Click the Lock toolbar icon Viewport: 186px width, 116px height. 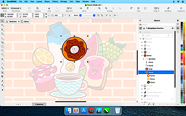(49, 8)
